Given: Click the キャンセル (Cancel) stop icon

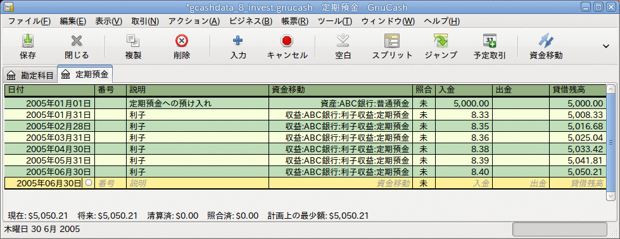Looking at the screenshot, I should coord(287,41).
